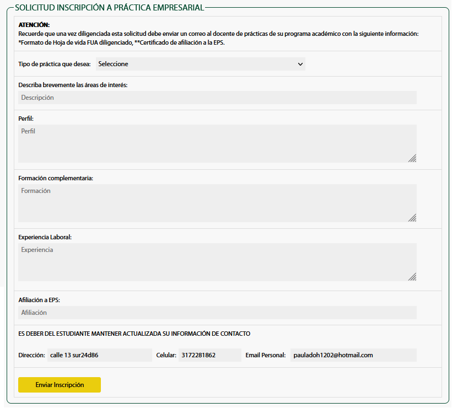This screenshot has height=408, width=452.
Task: Click the 'Descripción' areas of interest field
Action: (217, 98)
